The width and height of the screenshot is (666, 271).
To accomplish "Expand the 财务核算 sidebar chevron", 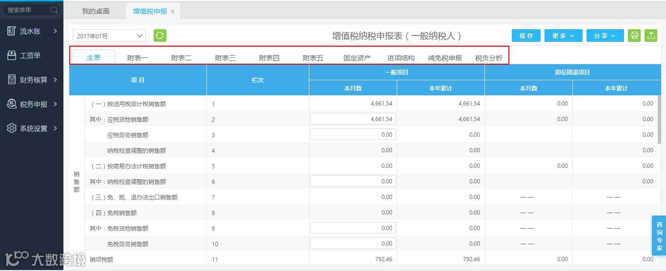I will click(55, 80).
